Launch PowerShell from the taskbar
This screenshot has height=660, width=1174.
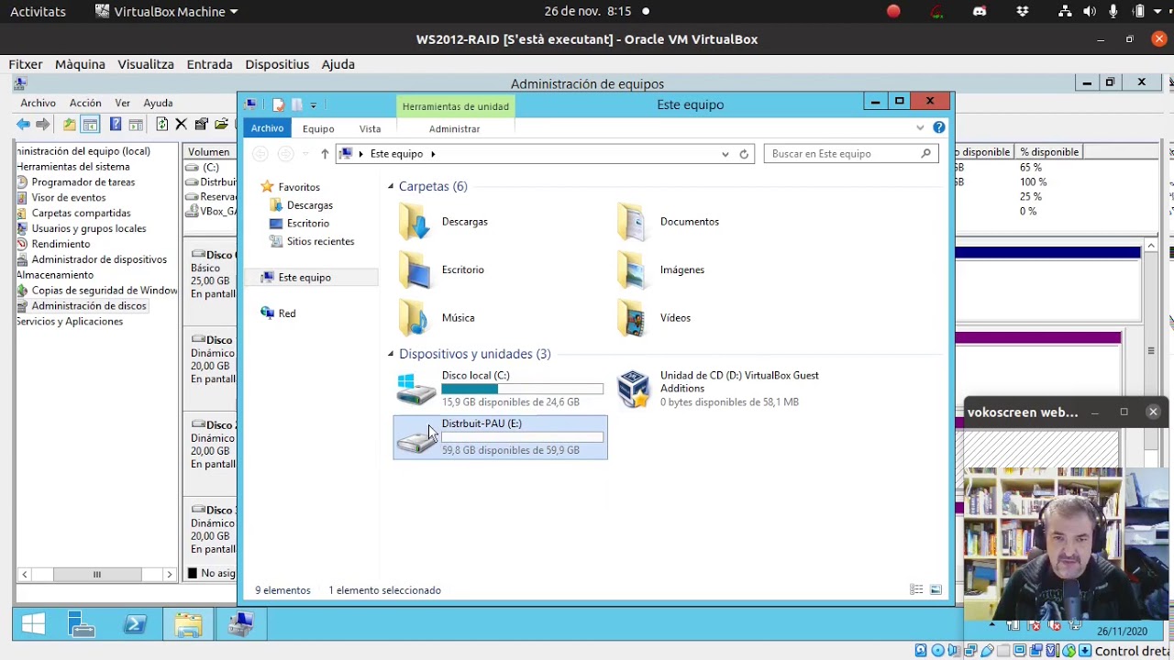[x=135, y=624]
